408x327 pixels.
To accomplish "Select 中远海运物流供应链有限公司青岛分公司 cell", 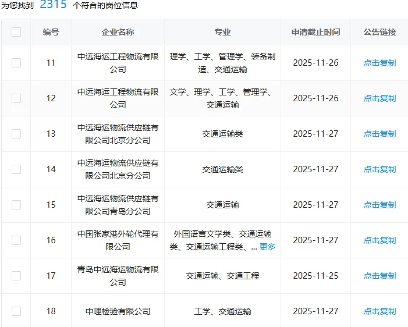I will click(118, 205).
